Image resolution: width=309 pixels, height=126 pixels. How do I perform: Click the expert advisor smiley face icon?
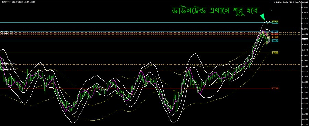click(300, 2)
